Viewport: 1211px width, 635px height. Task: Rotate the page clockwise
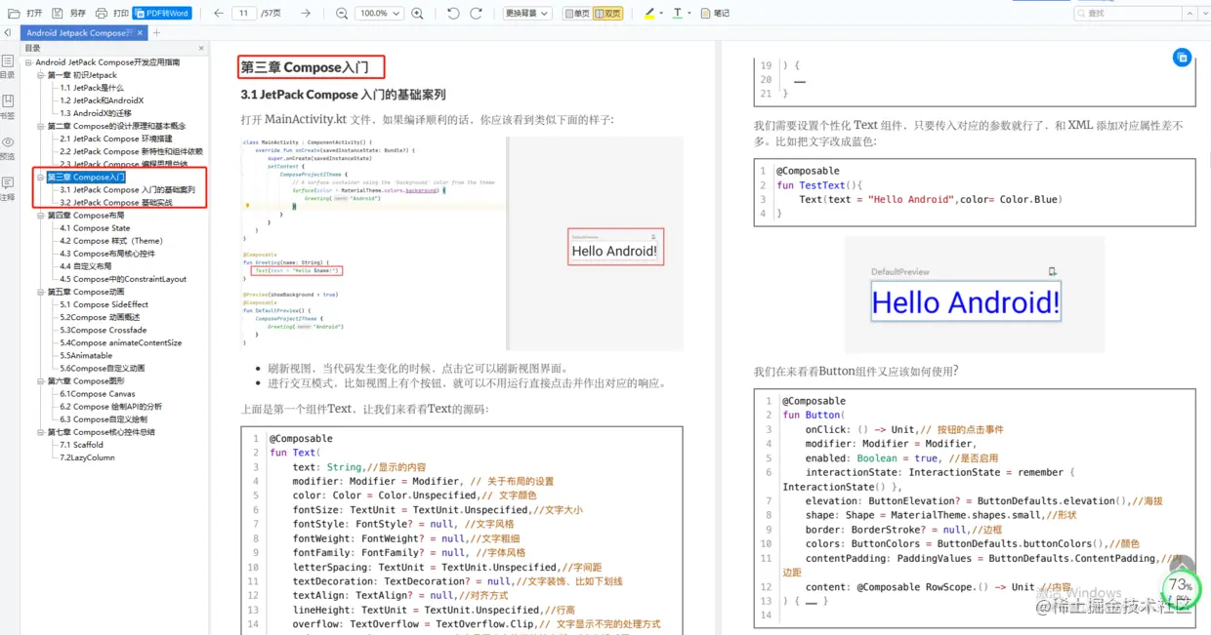(x=477, y=14)
